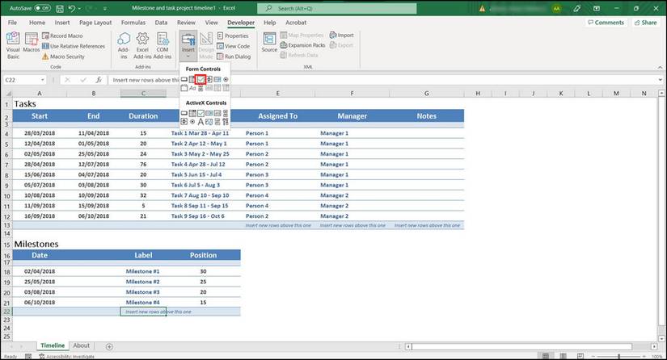Select Form Controls Option Button

click(x=226, y=79)
